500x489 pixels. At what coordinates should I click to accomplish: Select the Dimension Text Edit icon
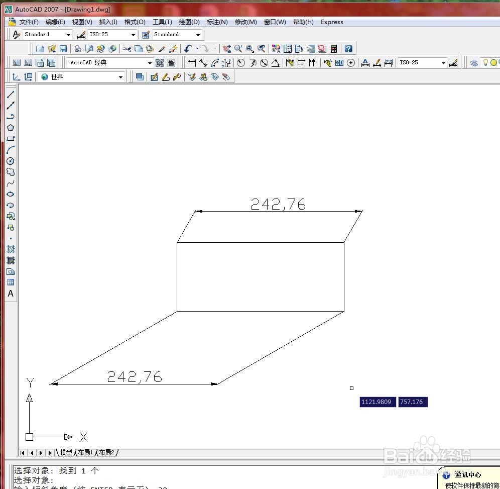pos(377,63)
